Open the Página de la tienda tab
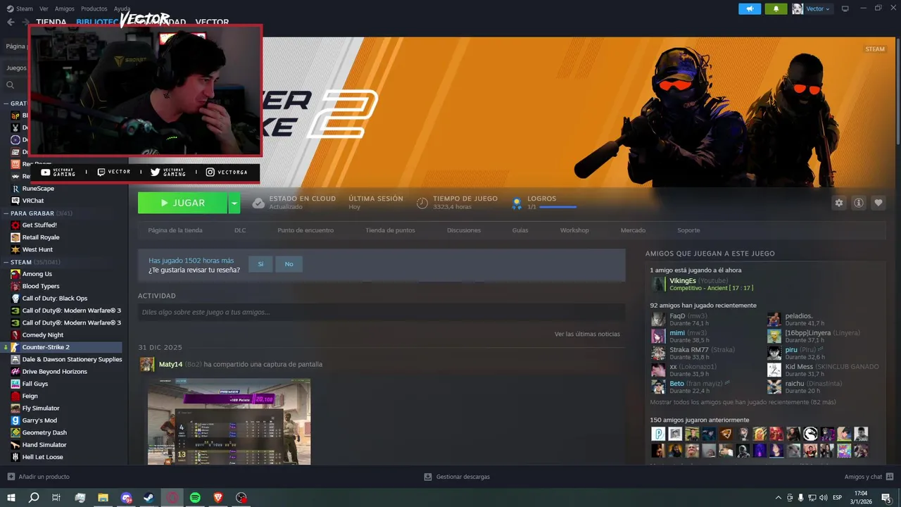Viewport: 901px width, 507px height. pyautogui.click(x=175, y=230)
